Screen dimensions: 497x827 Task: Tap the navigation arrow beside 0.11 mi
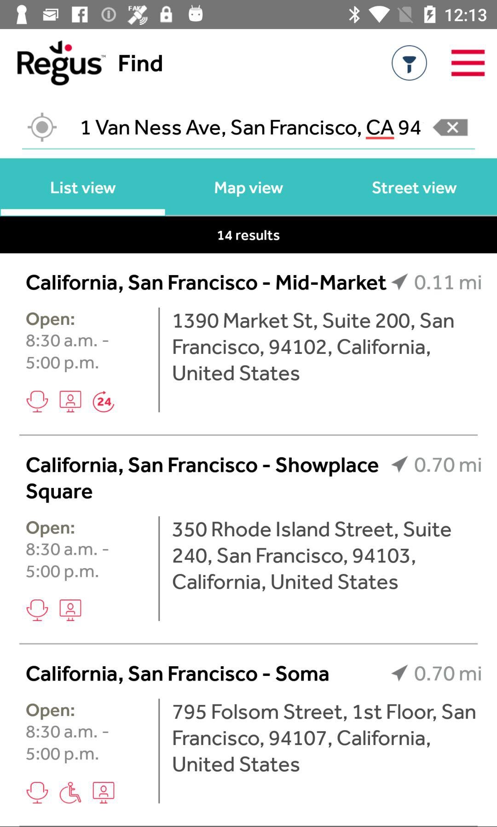point(399,282)
